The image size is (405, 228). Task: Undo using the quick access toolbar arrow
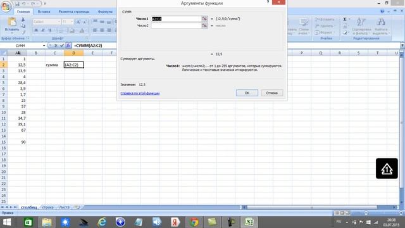tap(24, 4)
